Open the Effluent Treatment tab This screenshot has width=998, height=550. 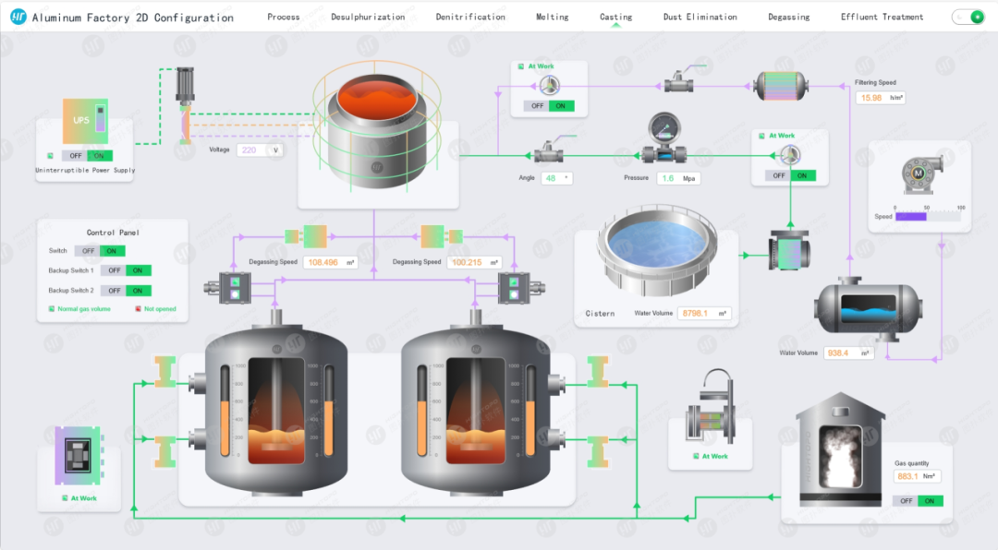coord(882,17)
